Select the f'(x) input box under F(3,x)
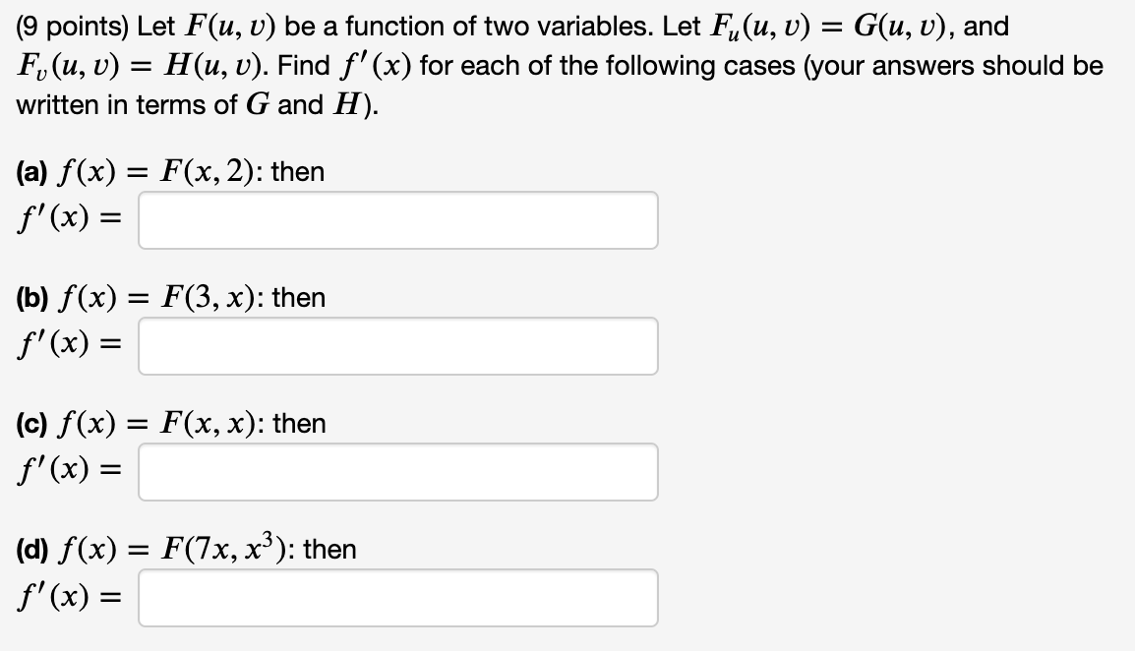The width and height of the screenshot is (1135, 651). tap(398, 345)
